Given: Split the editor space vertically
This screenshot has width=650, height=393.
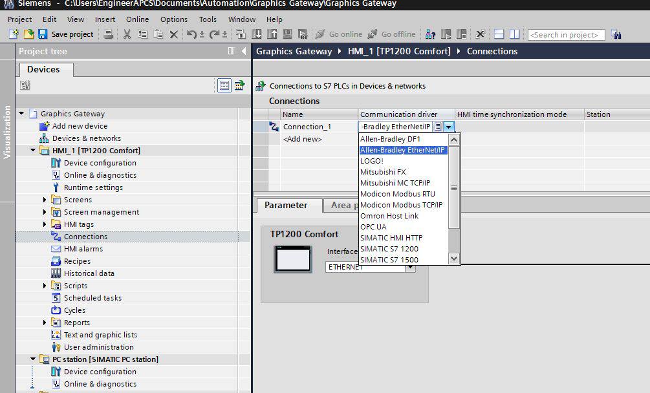Looking at the screenshot, I should [514, 34].
